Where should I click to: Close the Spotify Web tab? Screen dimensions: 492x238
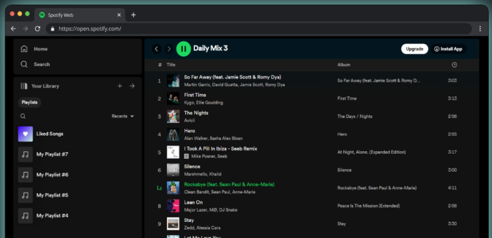119,15
